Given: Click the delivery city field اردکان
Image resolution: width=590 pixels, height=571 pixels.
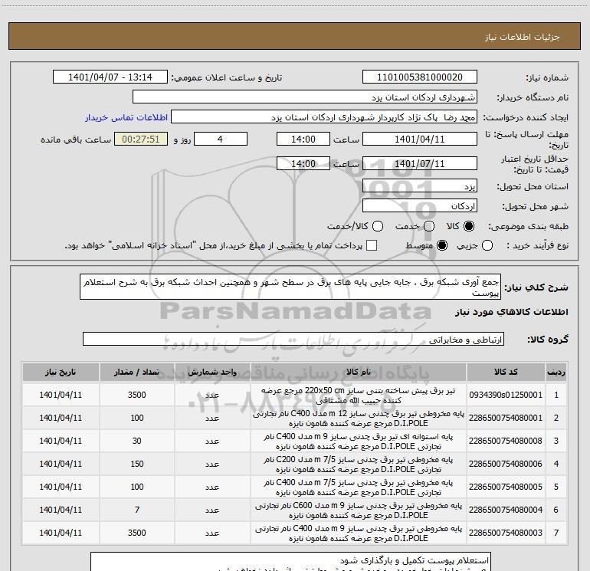Looking at the screenshot, I should [x=420, y=206].
